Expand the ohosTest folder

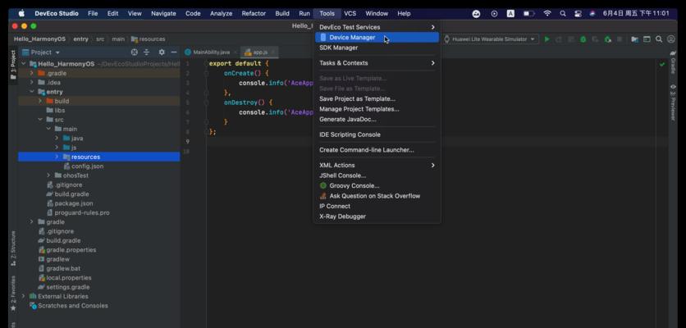point(48,175)
